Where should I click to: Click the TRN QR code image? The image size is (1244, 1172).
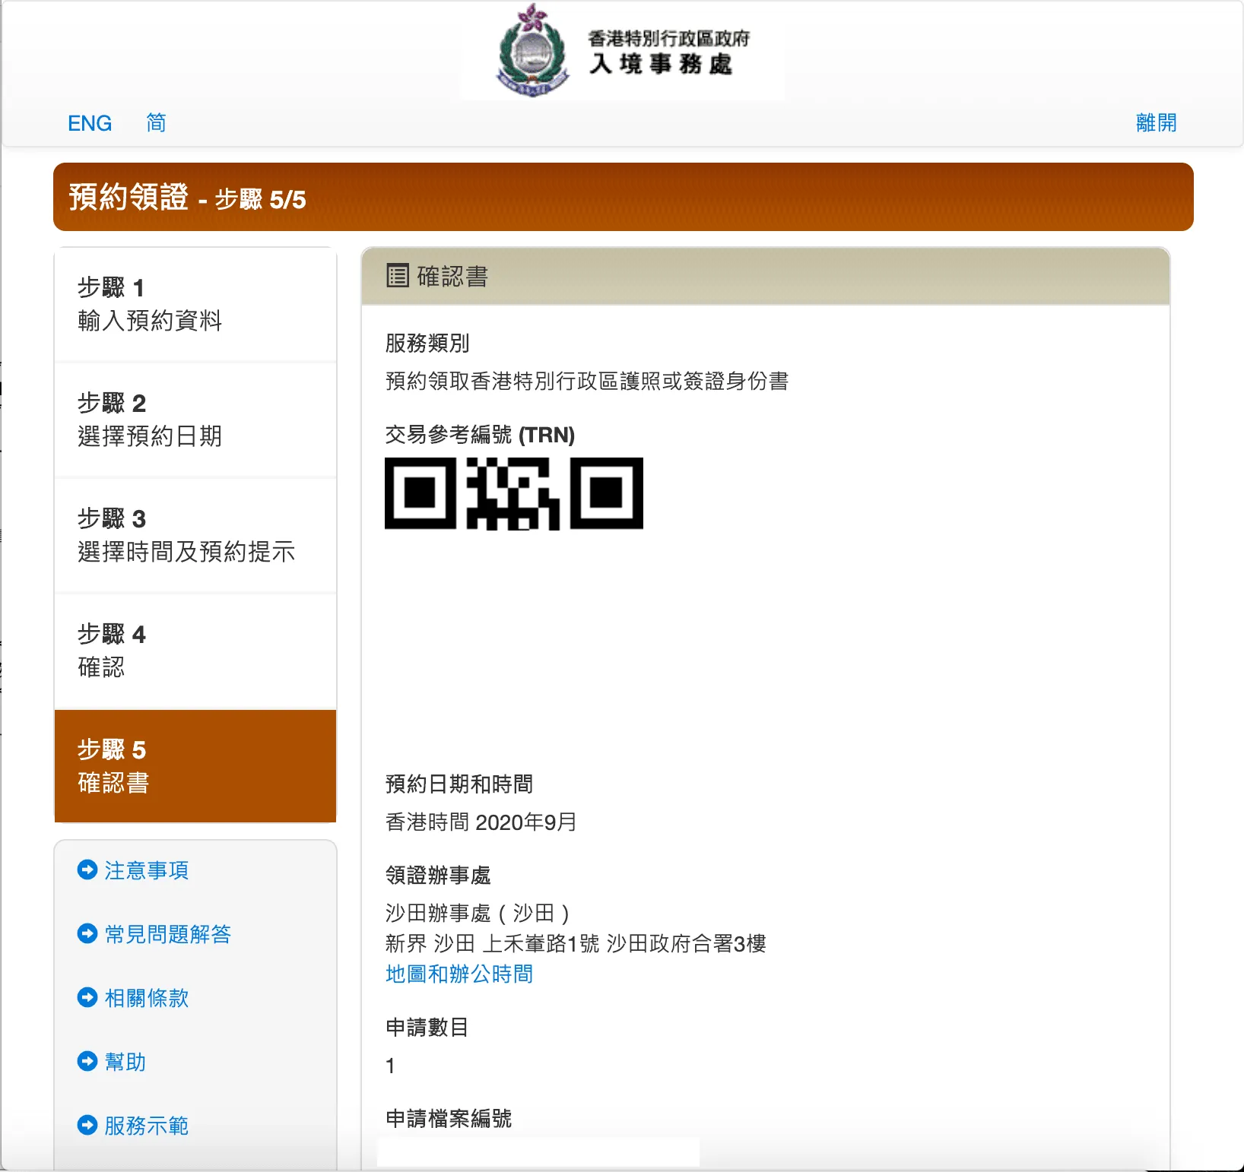click(514, 493)
